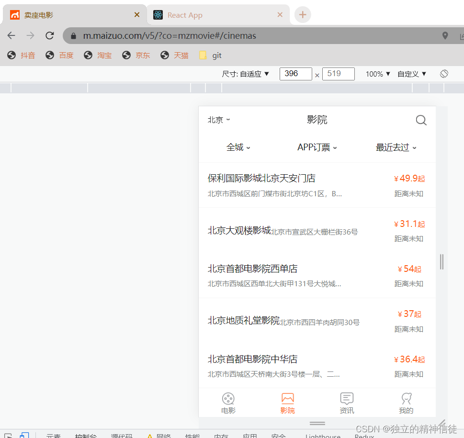Expand the 最近去过 sort filter

396,147
